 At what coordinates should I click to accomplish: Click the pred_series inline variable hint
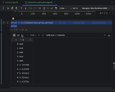pos(98,23)
